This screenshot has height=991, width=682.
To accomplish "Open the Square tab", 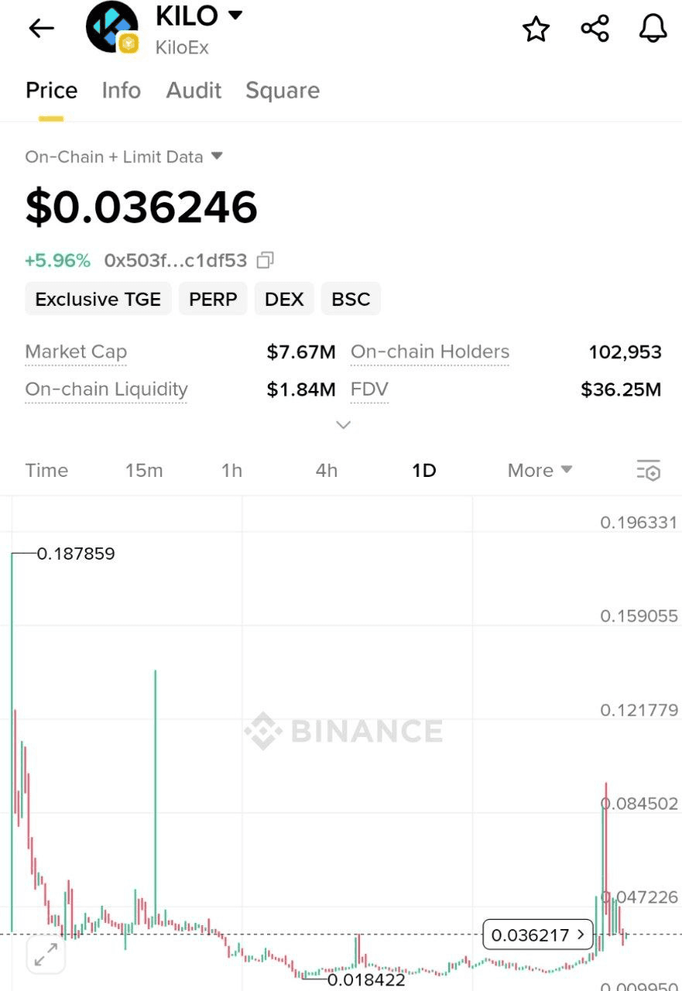I will [283, 91].
